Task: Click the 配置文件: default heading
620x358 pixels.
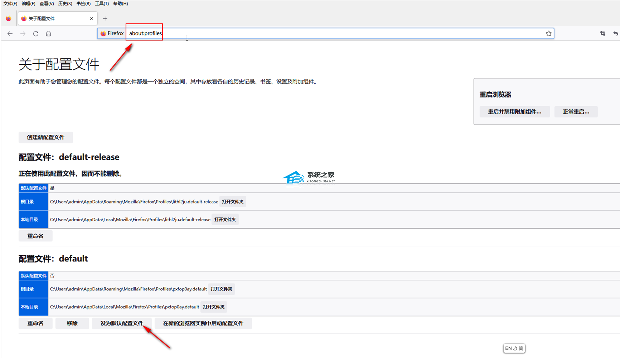Action: tap(53, 259)
